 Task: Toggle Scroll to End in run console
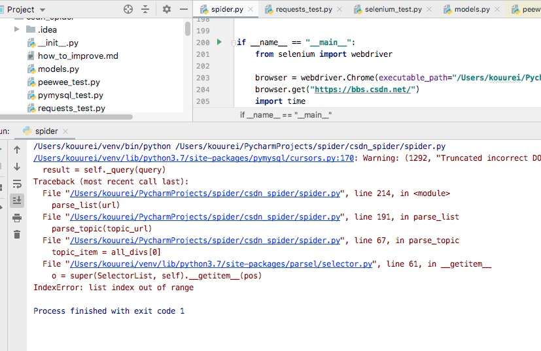pyautogui.click(x=17, y=200)
